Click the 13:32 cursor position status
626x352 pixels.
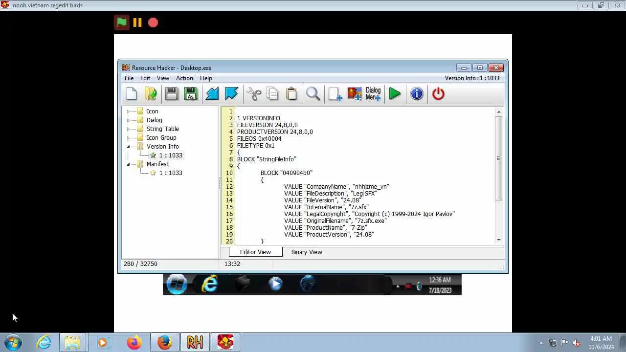point(232,264)
